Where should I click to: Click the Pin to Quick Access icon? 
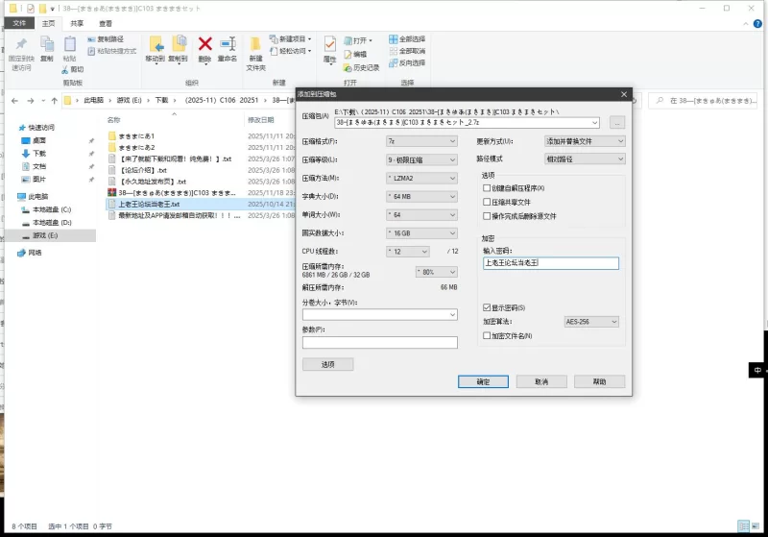pos(21,45)
